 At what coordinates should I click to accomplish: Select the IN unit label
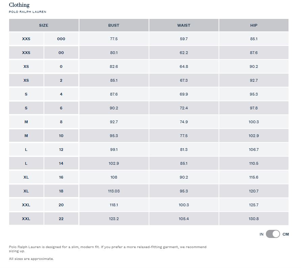pyautogui.click(x=261, y=234)
